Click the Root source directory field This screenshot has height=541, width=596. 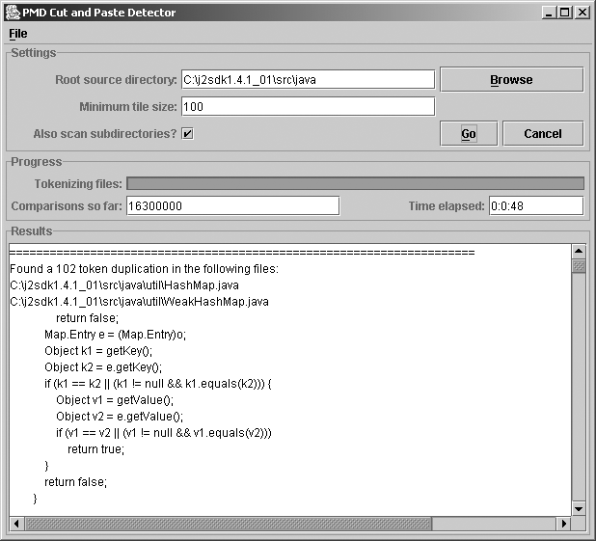click(308, 80)
